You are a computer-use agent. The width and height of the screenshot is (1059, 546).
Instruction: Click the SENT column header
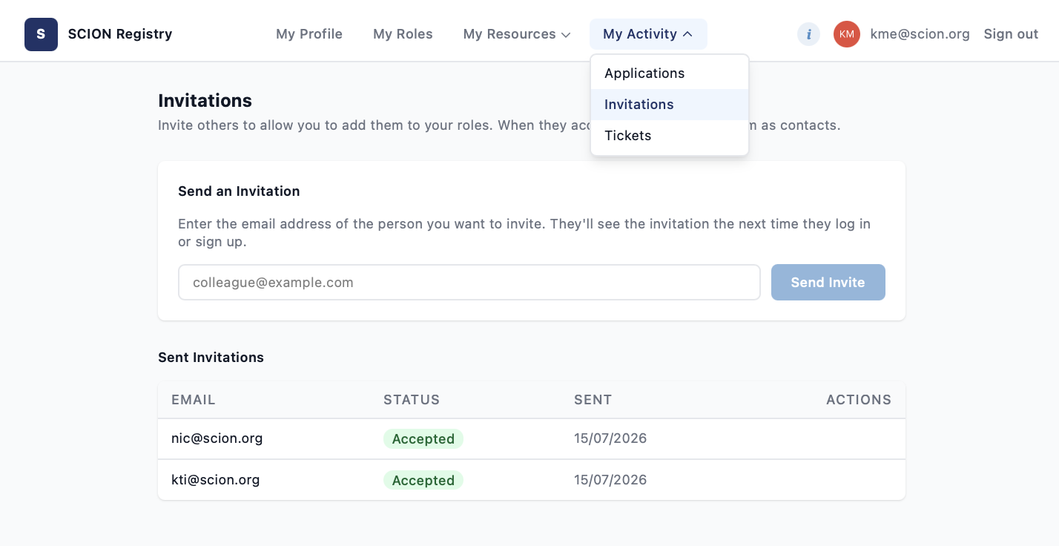click(x=593, y=400)
